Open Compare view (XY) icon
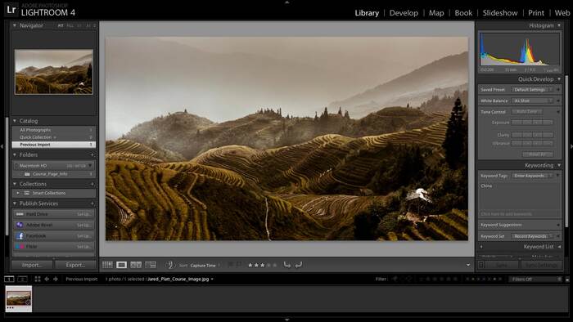The width and height of the screenshot is (573, 322). pos(136,265)
